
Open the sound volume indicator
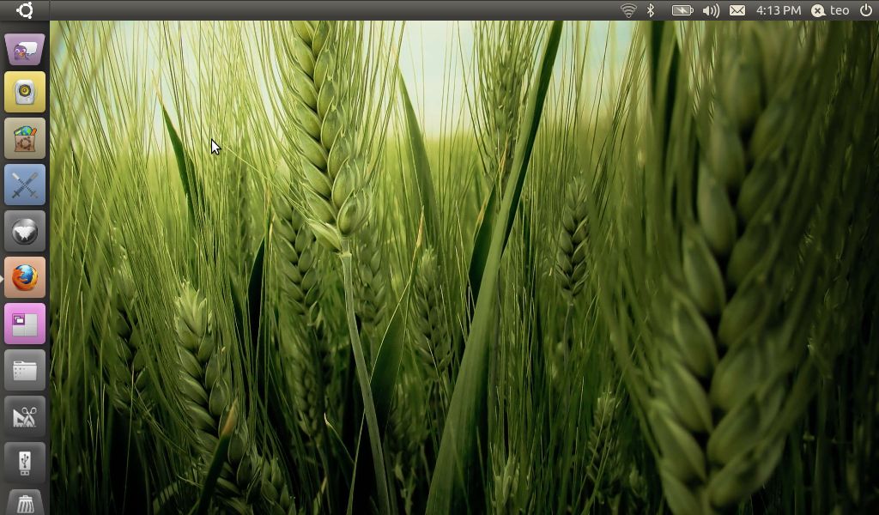click(x=711, y=10)
